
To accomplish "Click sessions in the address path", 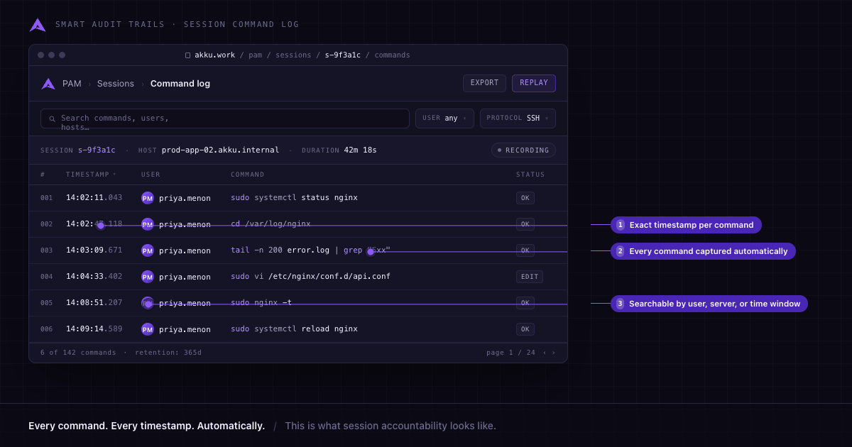I will pos(293,55).
